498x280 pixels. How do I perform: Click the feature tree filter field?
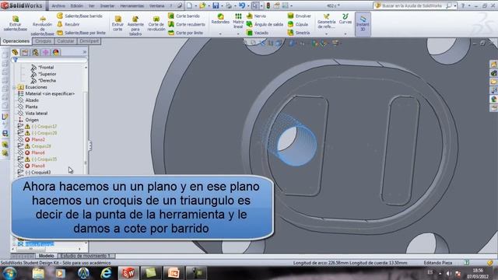pyautogui.click(x=49, y=60)
